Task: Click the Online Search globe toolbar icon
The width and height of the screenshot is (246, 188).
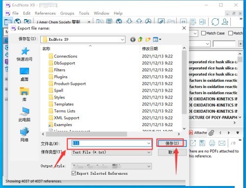Action: click(x=119, y=22)
